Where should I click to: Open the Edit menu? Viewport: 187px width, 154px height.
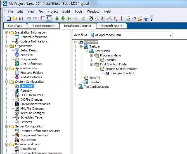20,11
